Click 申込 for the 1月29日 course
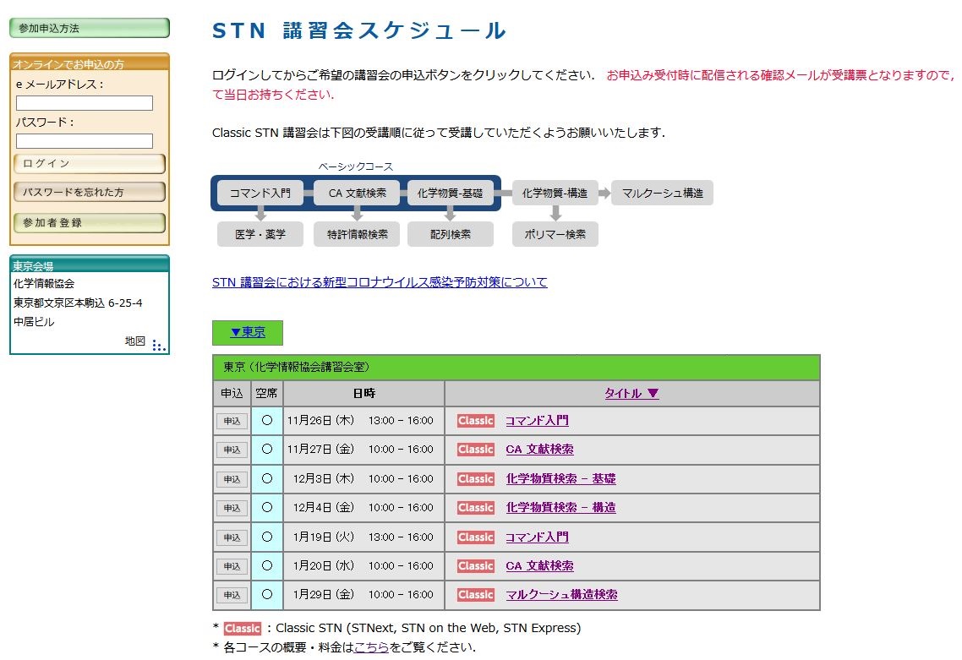 (232, 595)
